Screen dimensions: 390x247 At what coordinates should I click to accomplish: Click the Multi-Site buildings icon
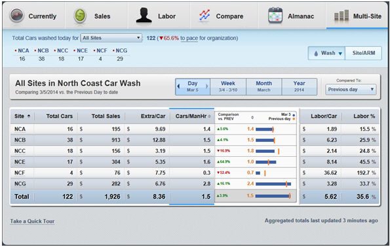pos(341,16)
